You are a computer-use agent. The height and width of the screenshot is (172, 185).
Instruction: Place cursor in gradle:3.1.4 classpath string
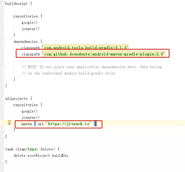(x=85, y=48)
